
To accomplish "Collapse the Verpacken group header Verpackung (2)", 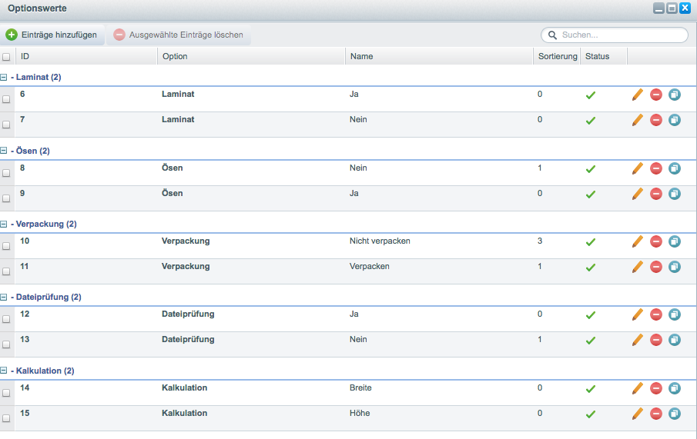I will [5, 224].
